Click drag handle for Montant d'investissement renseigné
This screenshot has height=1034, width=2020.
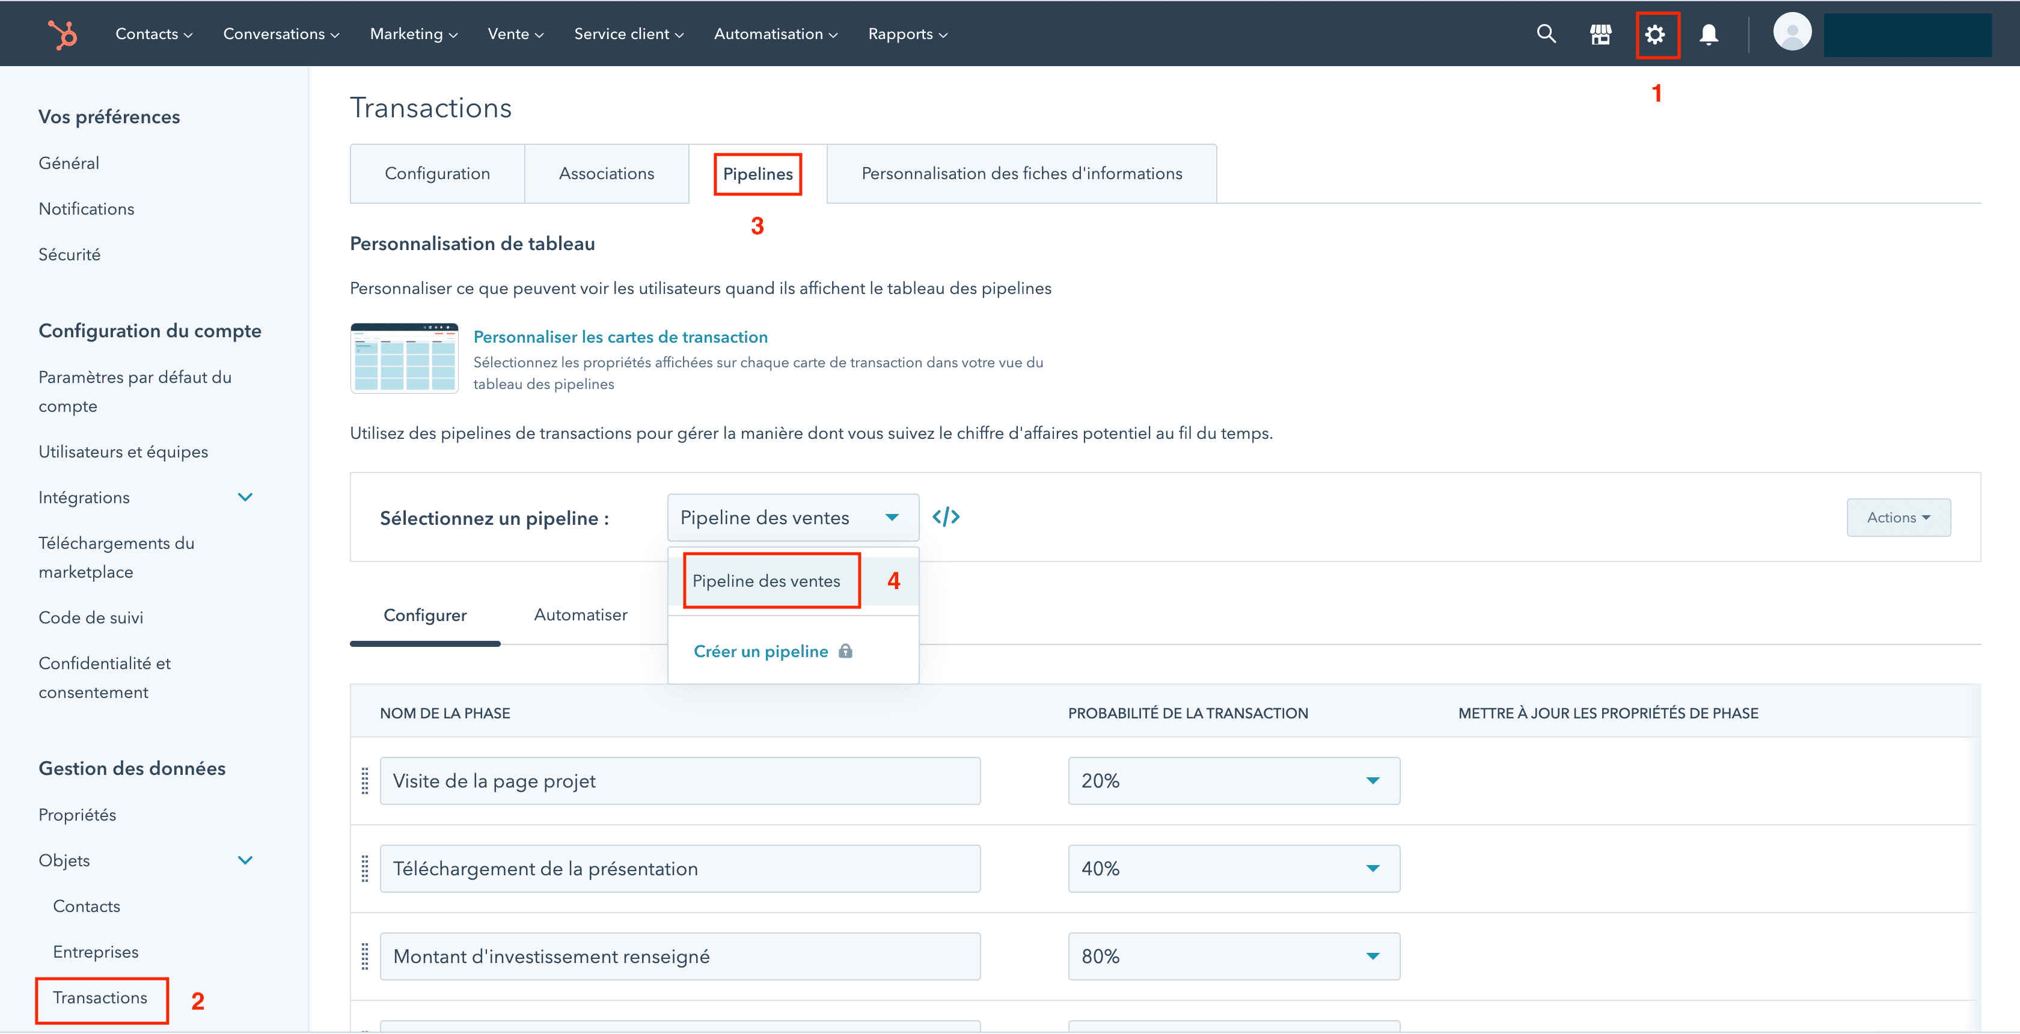365,956
